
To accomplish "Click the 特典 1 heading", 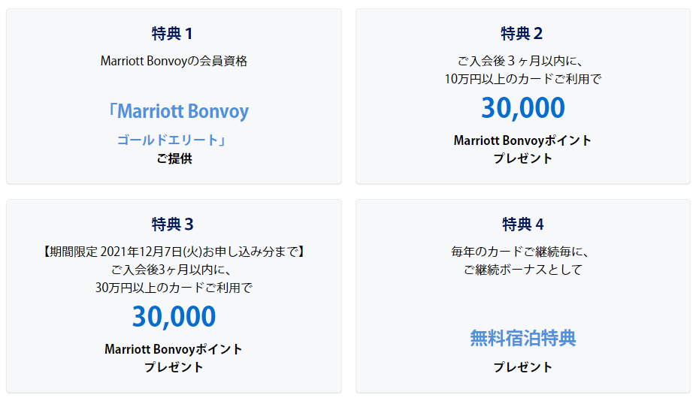I will (172, 34).
